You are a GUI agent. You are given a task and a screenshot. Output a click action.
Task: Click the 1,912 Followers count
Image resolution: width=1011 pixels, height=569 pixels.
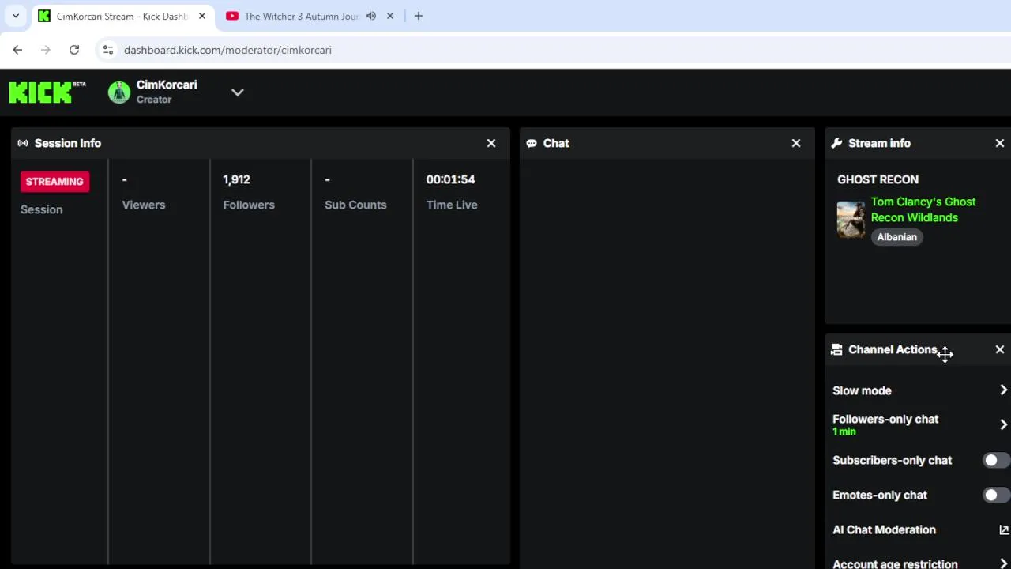236,179
